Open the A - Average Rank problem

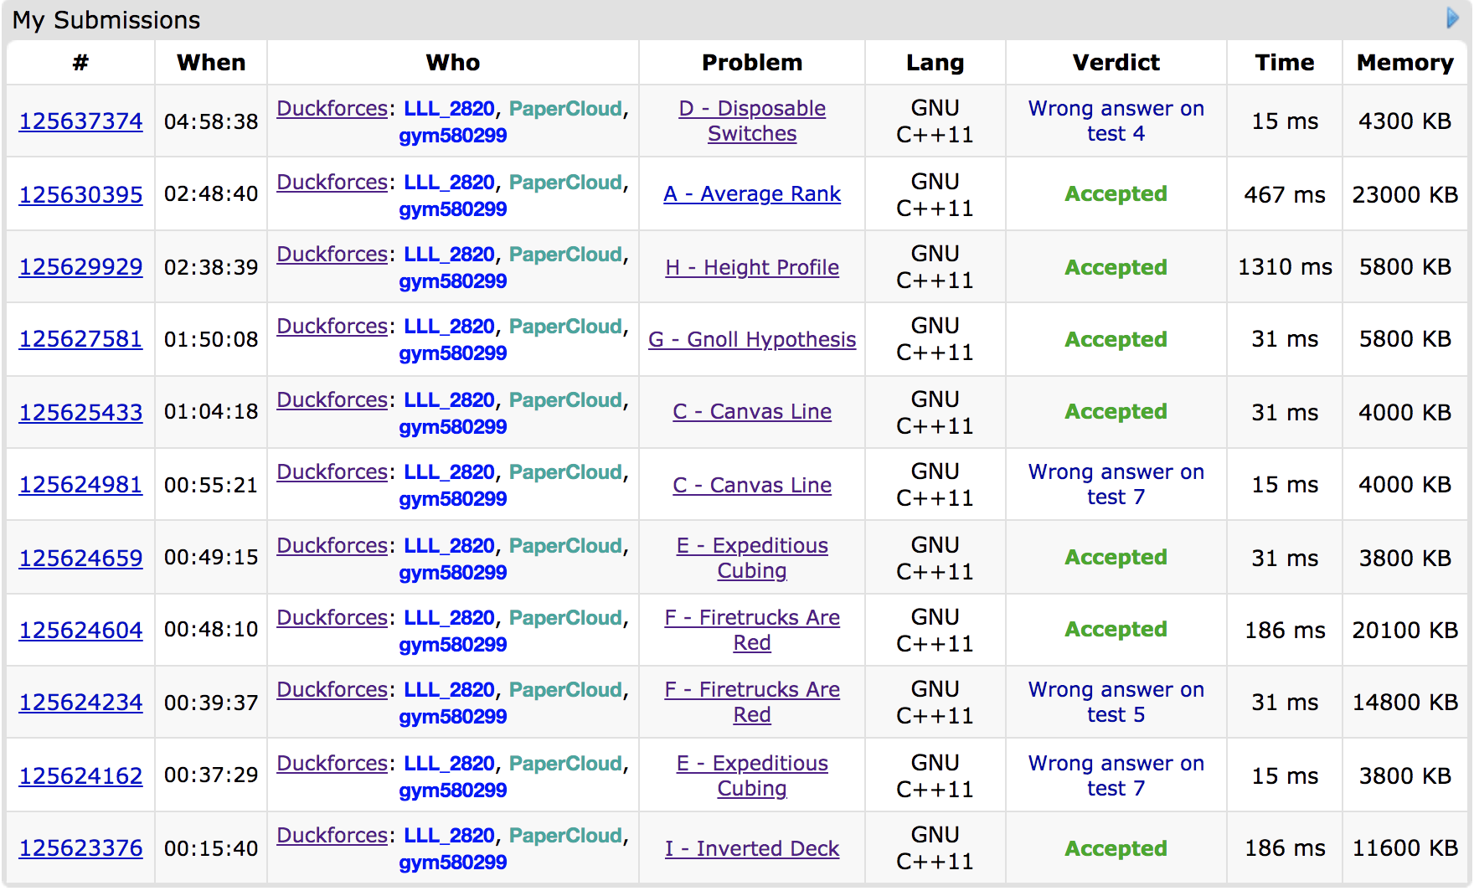click(751, 194)
